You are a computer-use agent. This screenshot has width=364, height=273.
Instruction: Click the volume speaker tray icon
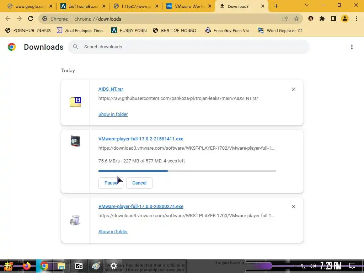pos(313,266)
